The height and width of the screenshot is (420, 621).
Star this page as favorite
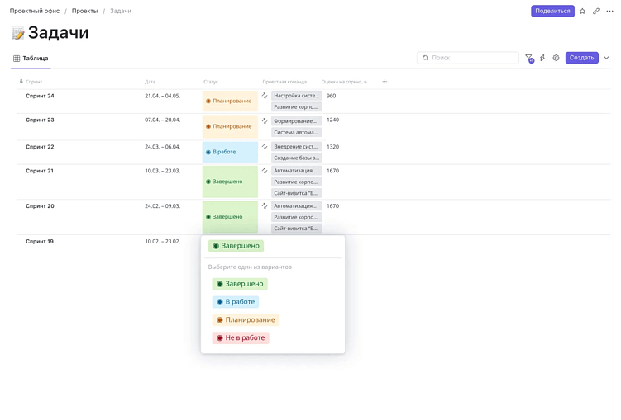click(582, 11)
